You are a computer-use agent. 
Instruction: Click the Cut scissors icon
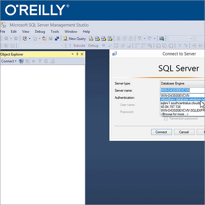coord(118,39)
